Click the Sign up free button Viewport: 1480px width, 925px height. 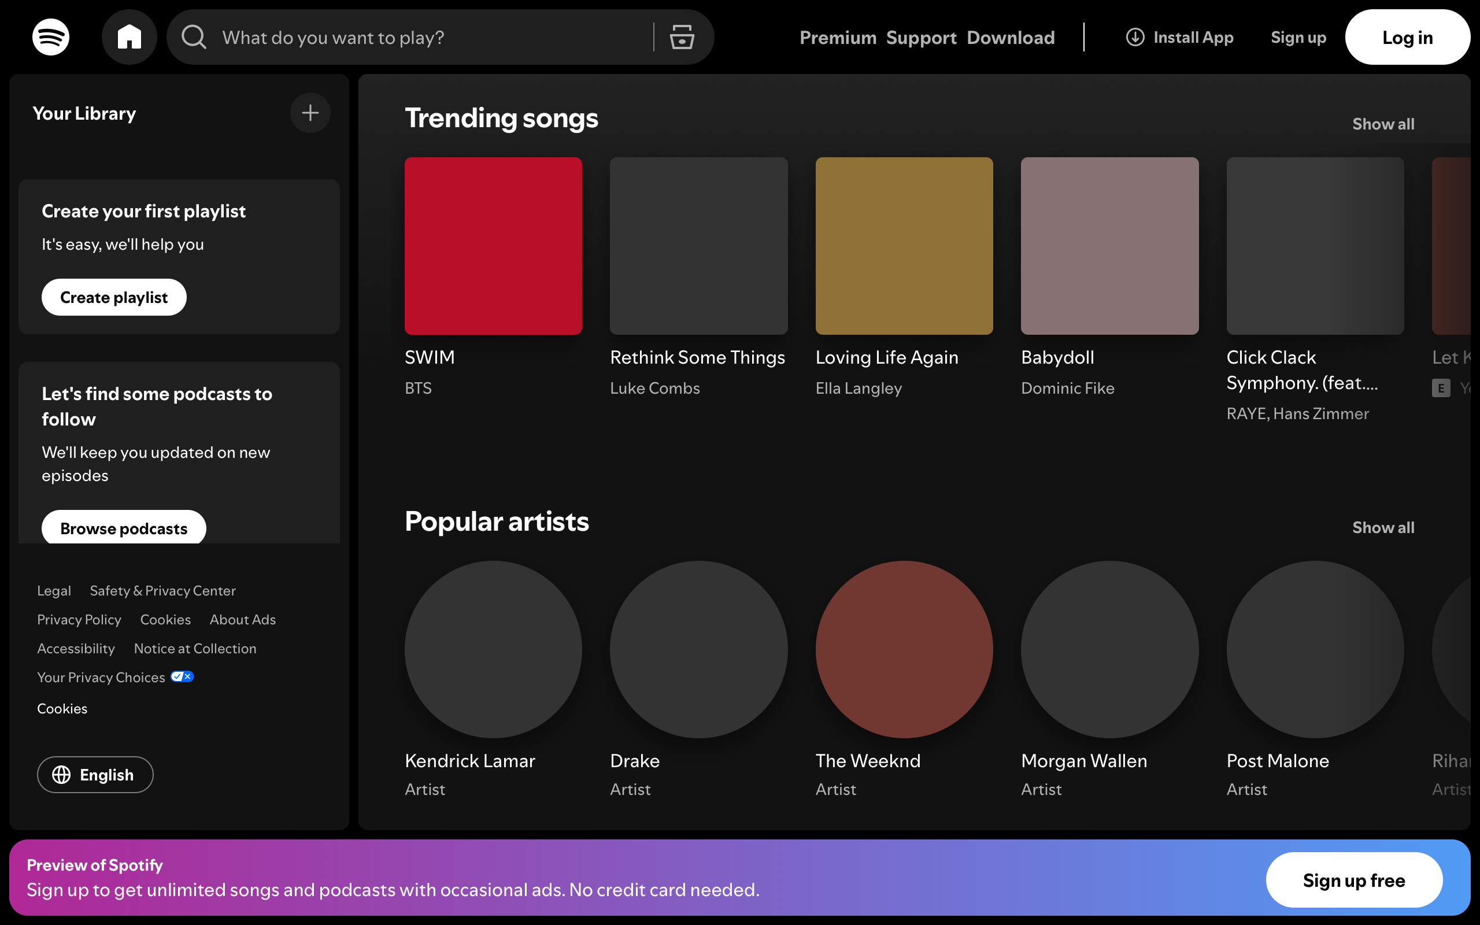1353,880
